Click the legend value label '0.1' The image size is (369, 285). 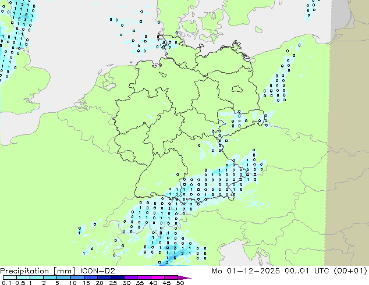coord(6,283)
